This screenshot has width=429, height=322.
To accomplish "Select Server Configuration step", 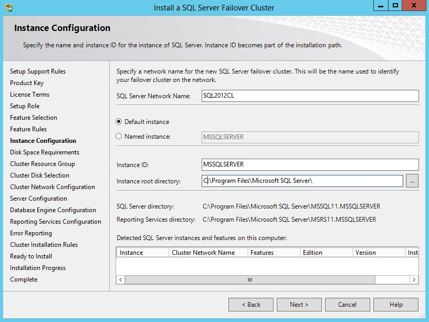I will point(38,199).
